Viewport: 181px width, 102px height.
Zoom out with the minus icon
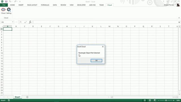[x=158, y=101]
